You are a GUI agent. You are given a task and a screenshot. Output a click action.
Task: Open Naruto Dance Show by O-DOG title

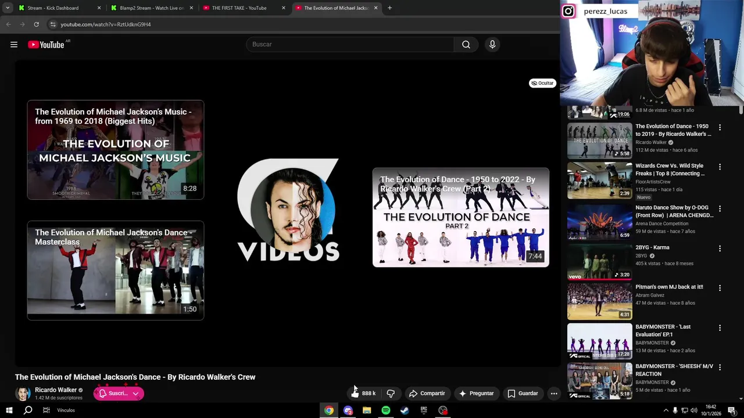point(674,211)
